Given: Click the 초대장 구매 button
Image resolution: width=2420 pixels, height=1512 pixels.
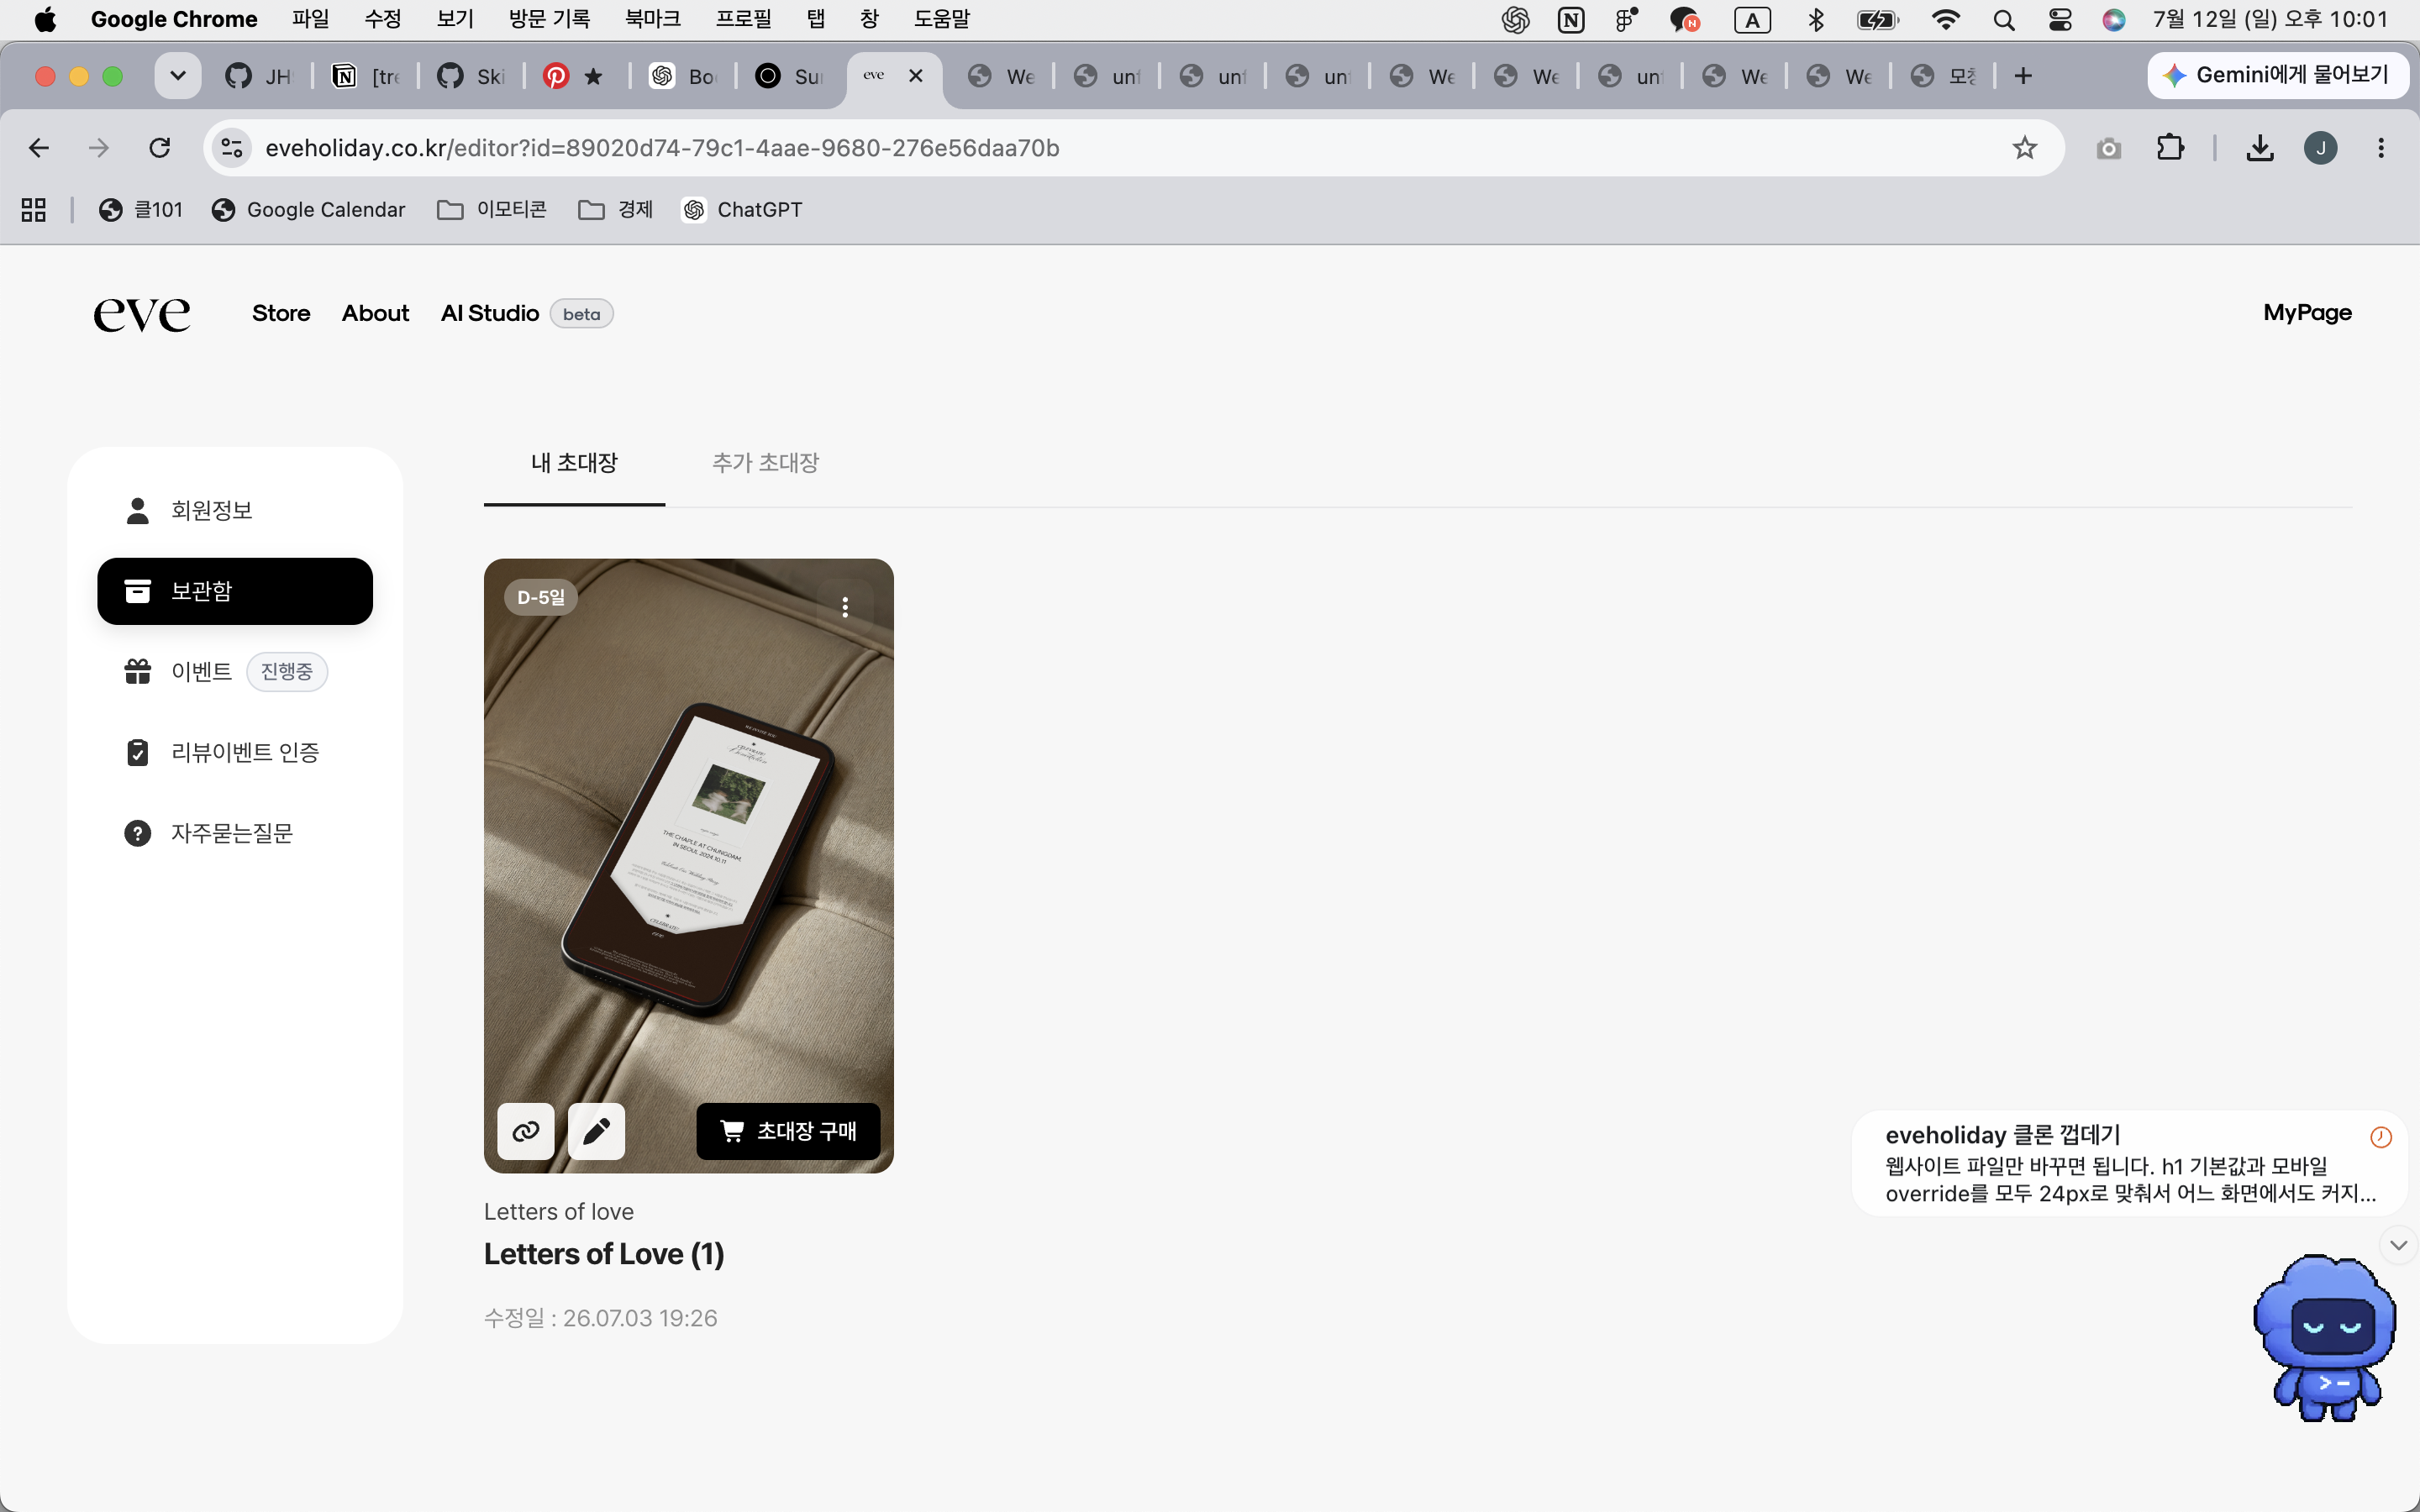Looking at the screenshot, I should point(788,1131).
